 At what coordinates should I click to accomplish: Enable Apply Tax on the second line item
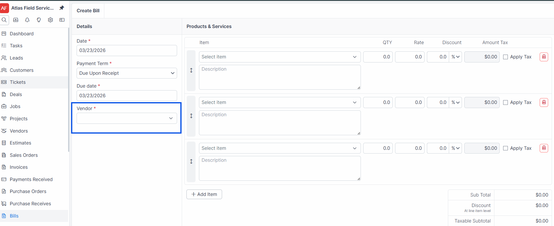(505, 102)
